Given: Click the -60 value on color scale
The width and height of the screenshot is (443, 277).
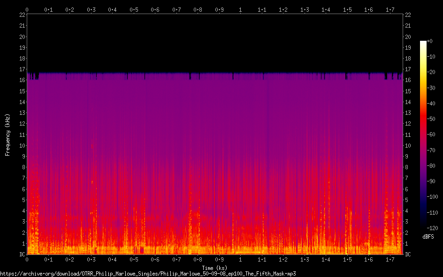Looking at the screenshot, I should click(433, 134).
